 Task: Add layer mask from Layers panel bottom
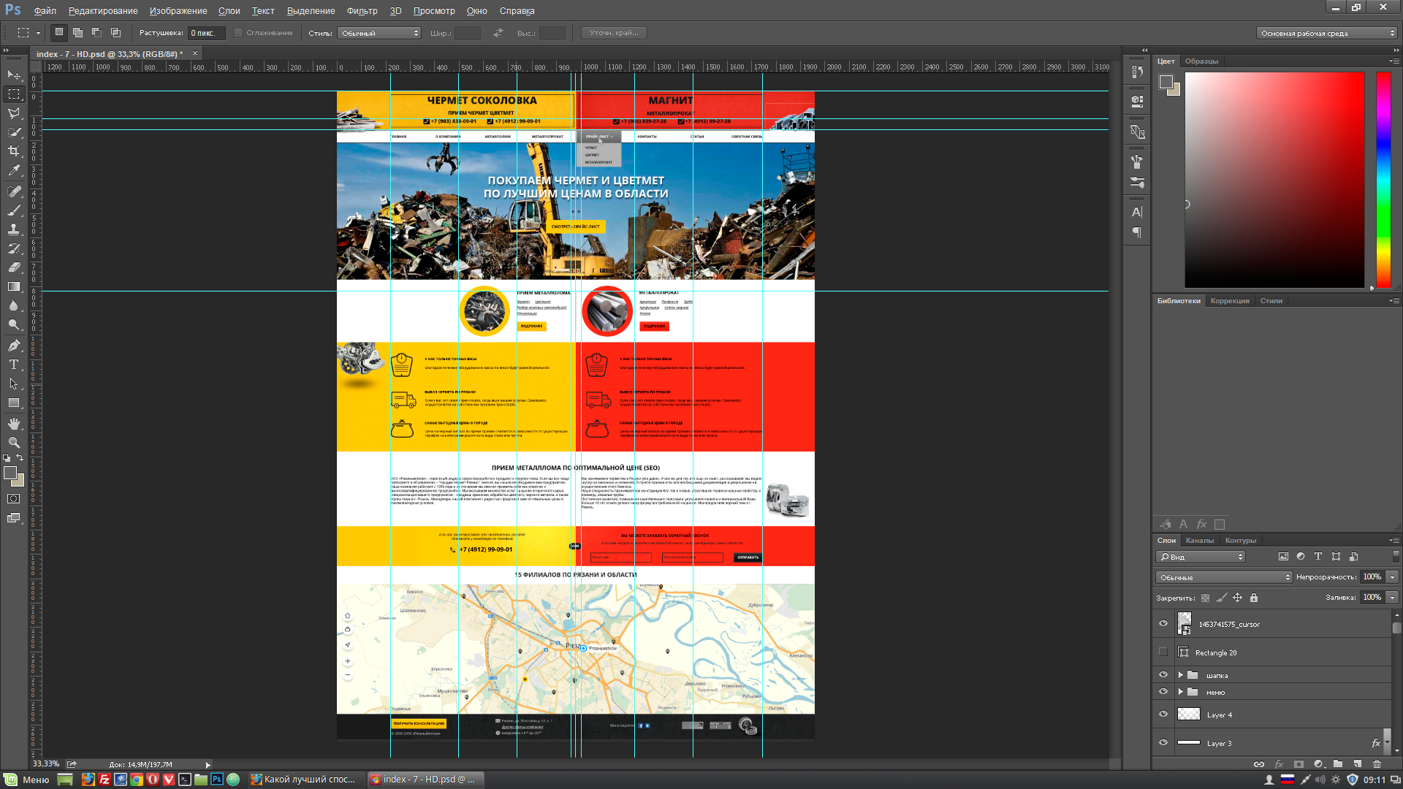coord(1299,764)
